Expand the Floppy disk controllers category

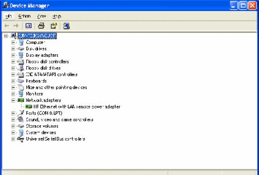click(x=13, y=62)
